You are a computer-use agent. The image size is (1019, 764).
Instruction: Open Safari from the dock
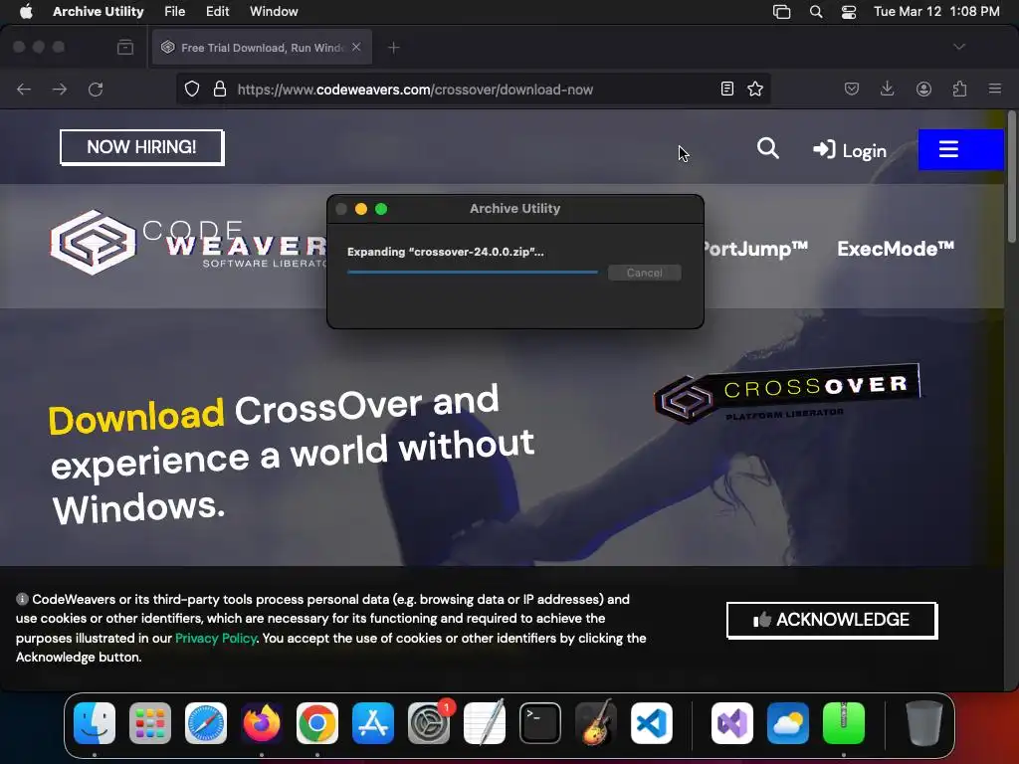coord(206,723)
